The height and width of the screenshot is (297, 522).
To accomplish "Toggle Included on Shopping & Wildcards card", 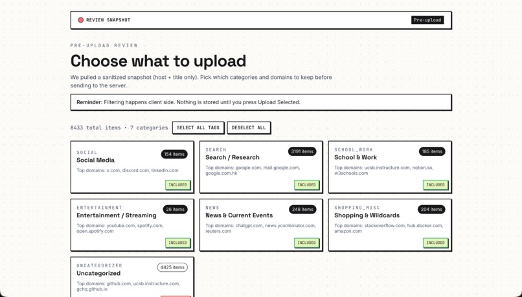I will point(435,243).
